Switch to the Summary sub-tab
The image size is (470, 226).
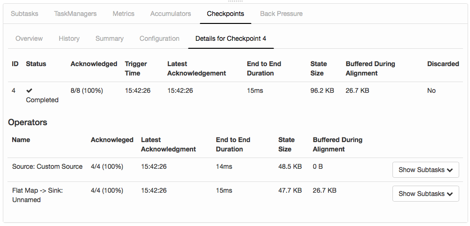pos(110,38)
